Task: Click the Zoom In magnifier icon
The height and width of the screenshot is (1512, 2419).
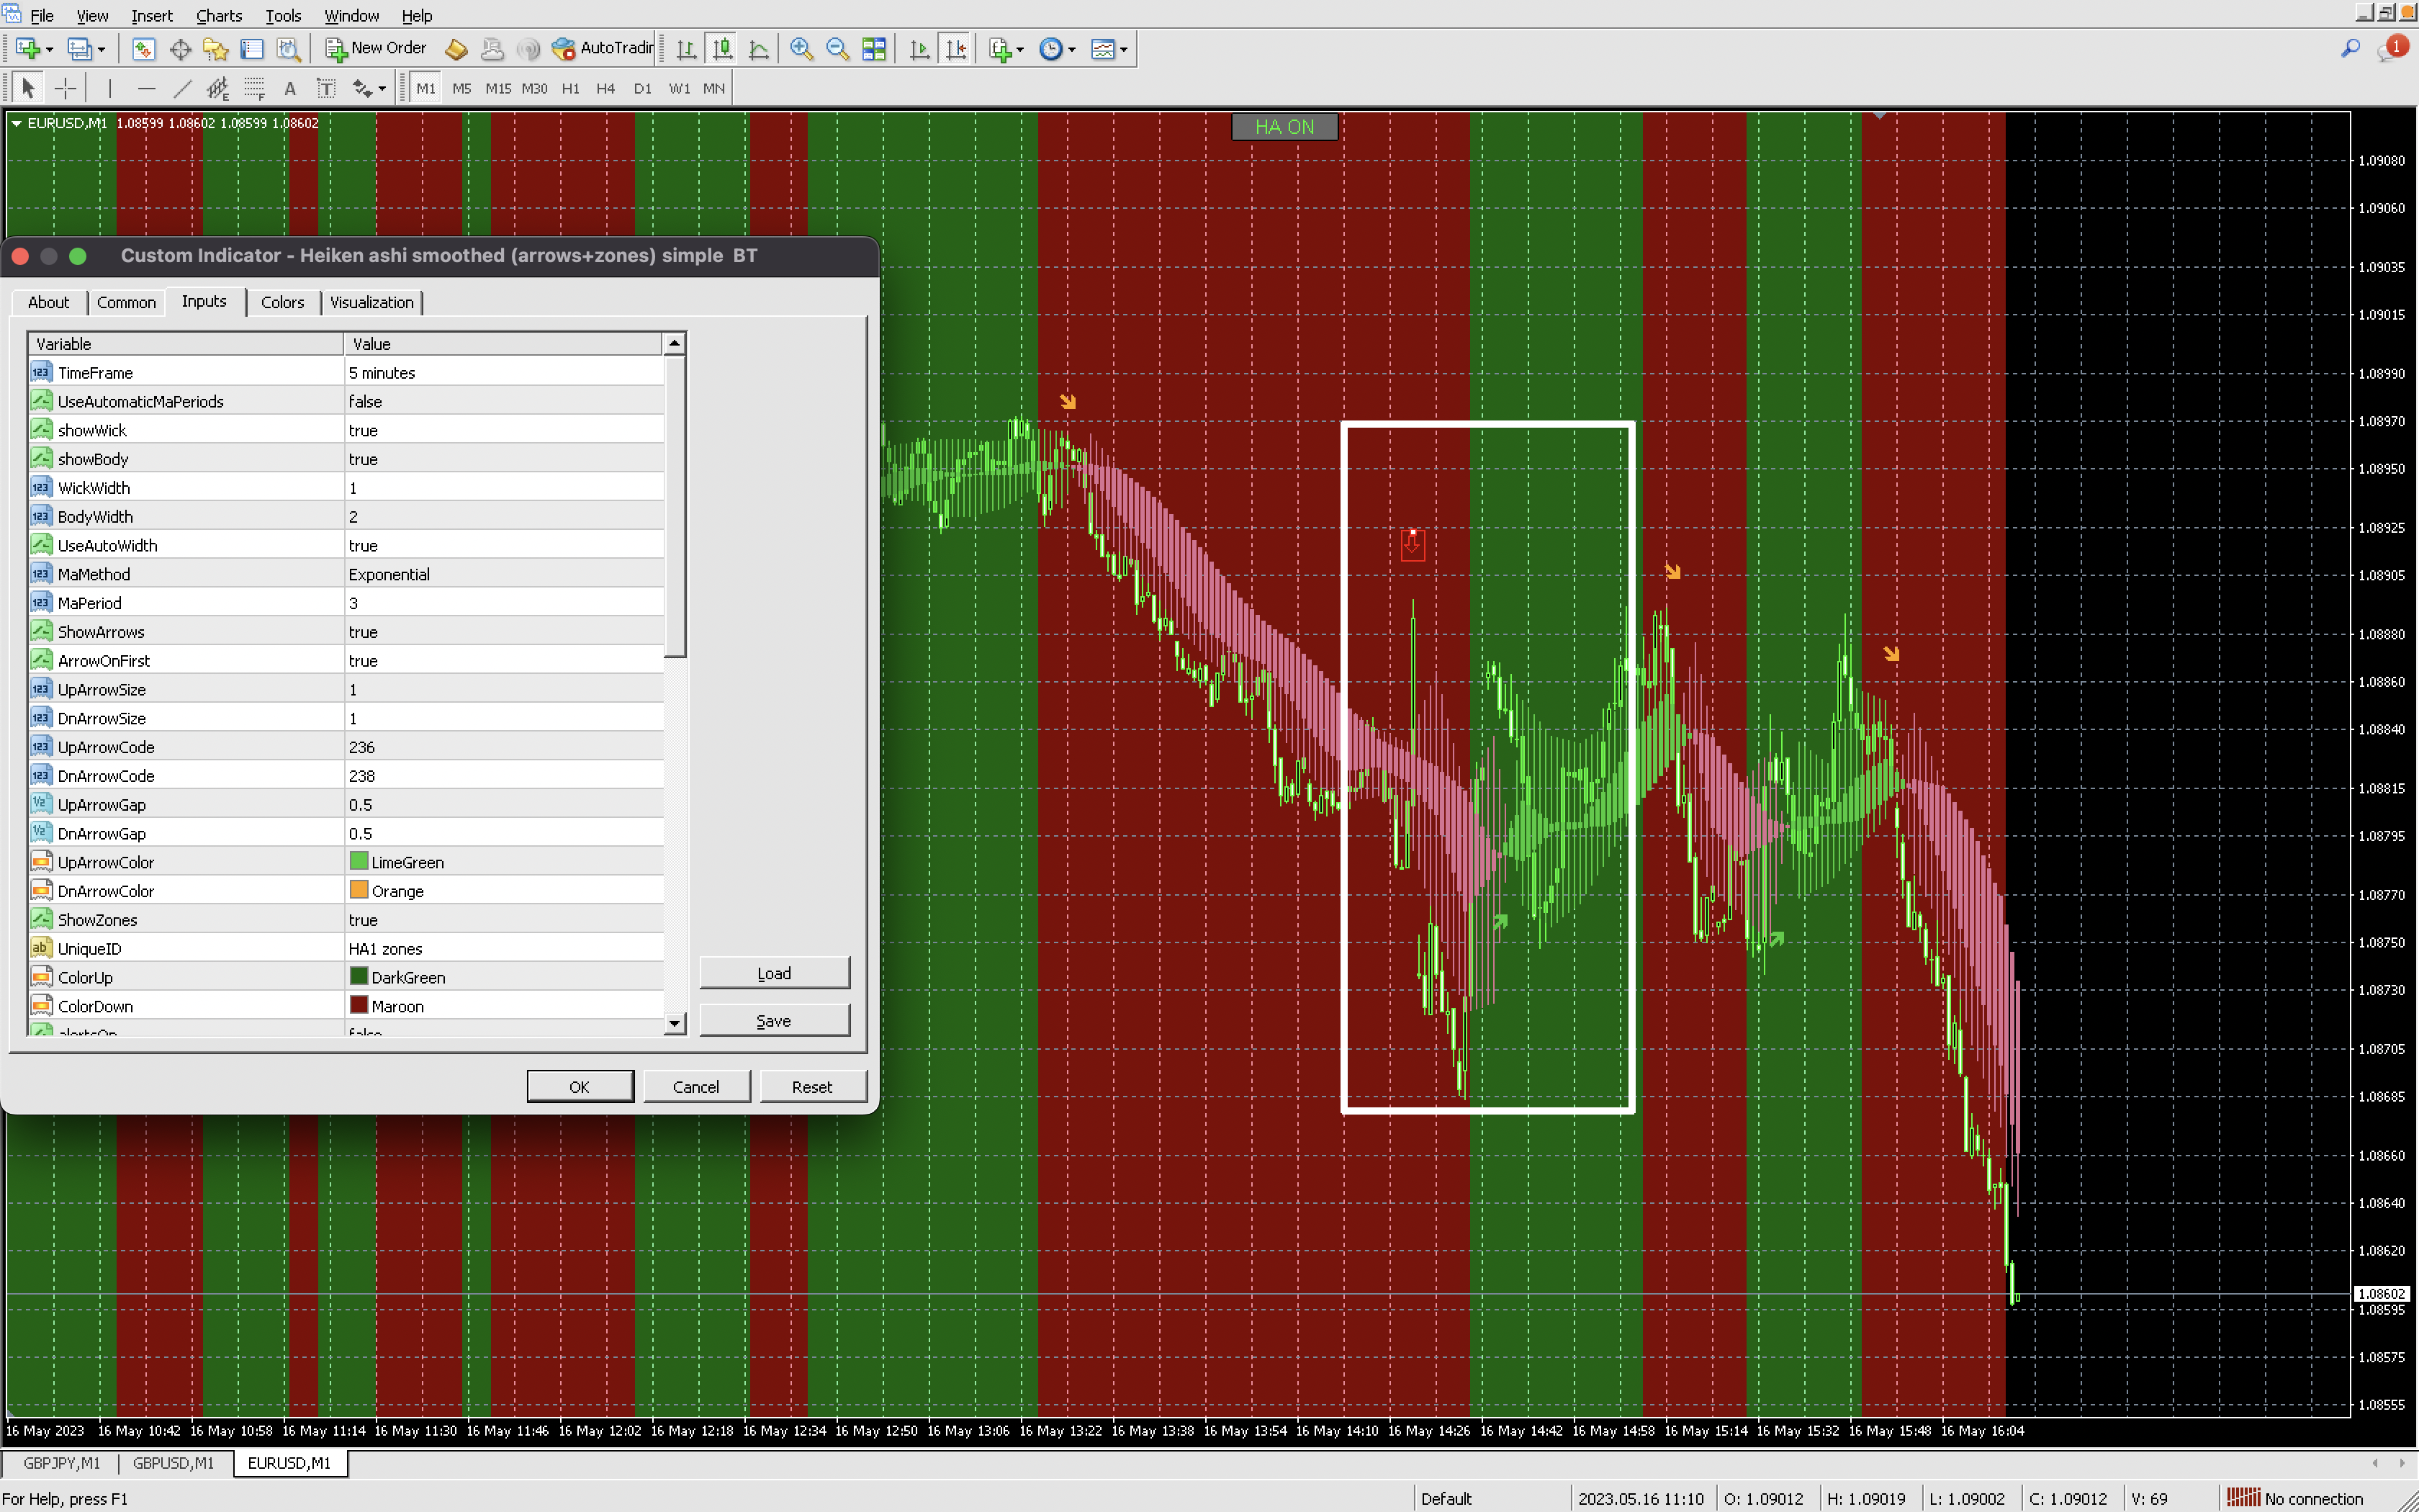Action: (x=801, y=48)
